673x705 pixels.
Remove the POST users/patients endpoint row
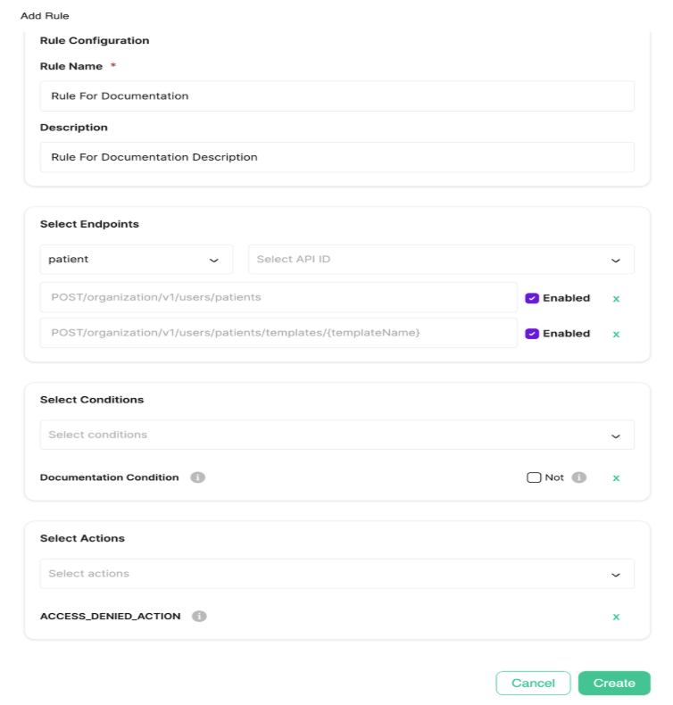coord(616,298)
